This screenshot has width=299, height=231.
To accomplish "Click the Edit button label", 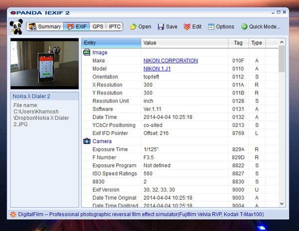I will tap(197, 27).
